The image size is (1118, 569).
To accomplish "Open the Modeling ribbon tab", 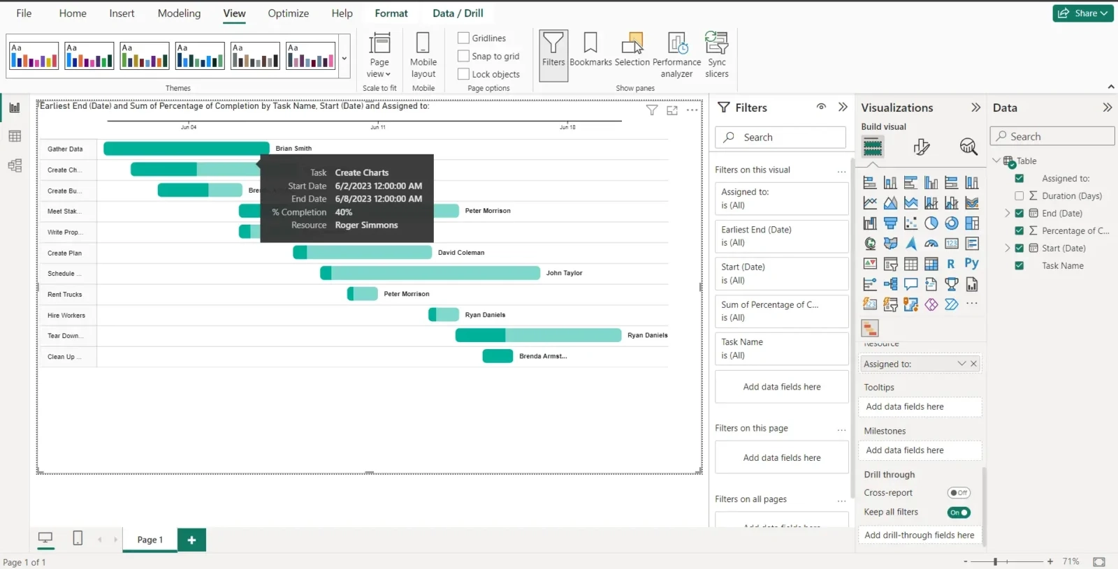I will coord(179,13).
